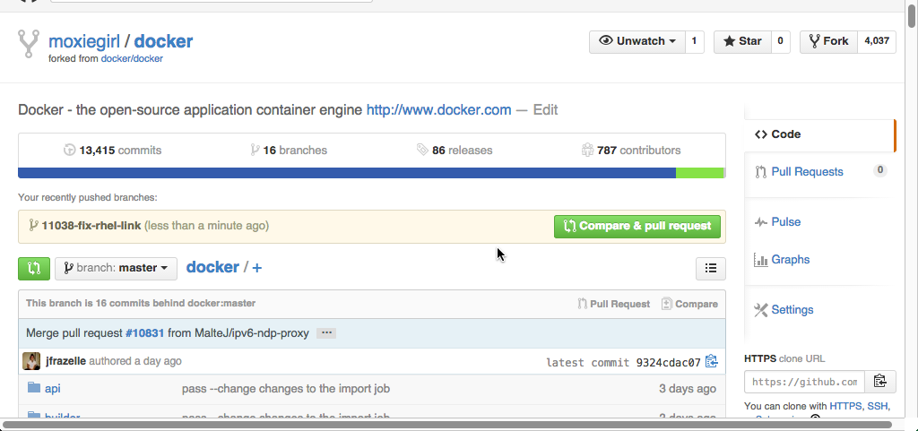The height and width of the screenshot is (431, 918).
Task: Copy the latest commit SHA to clipboard
Action: tap(712, 362)
